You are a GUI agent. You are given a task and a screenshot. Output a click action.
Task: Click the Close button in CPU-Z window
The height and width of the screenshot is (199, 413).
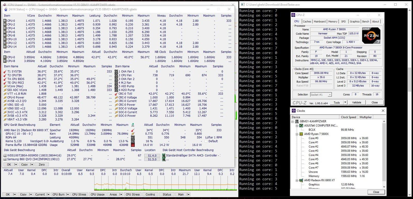coord(375,102)
